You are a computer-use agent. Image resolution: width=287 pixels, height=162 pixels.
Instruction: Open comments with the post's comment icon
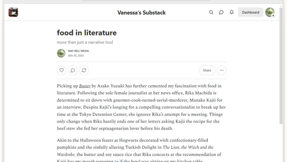73,70
